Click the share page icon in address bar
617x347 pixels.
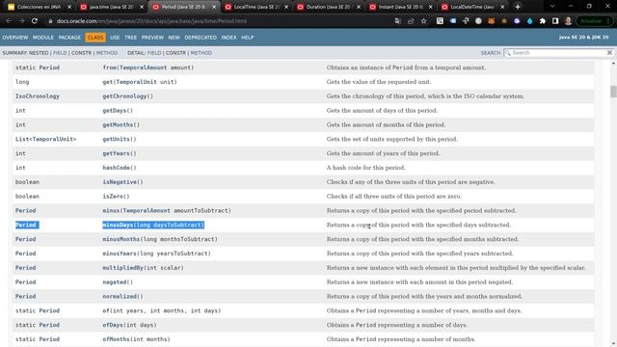coord(411,21)
